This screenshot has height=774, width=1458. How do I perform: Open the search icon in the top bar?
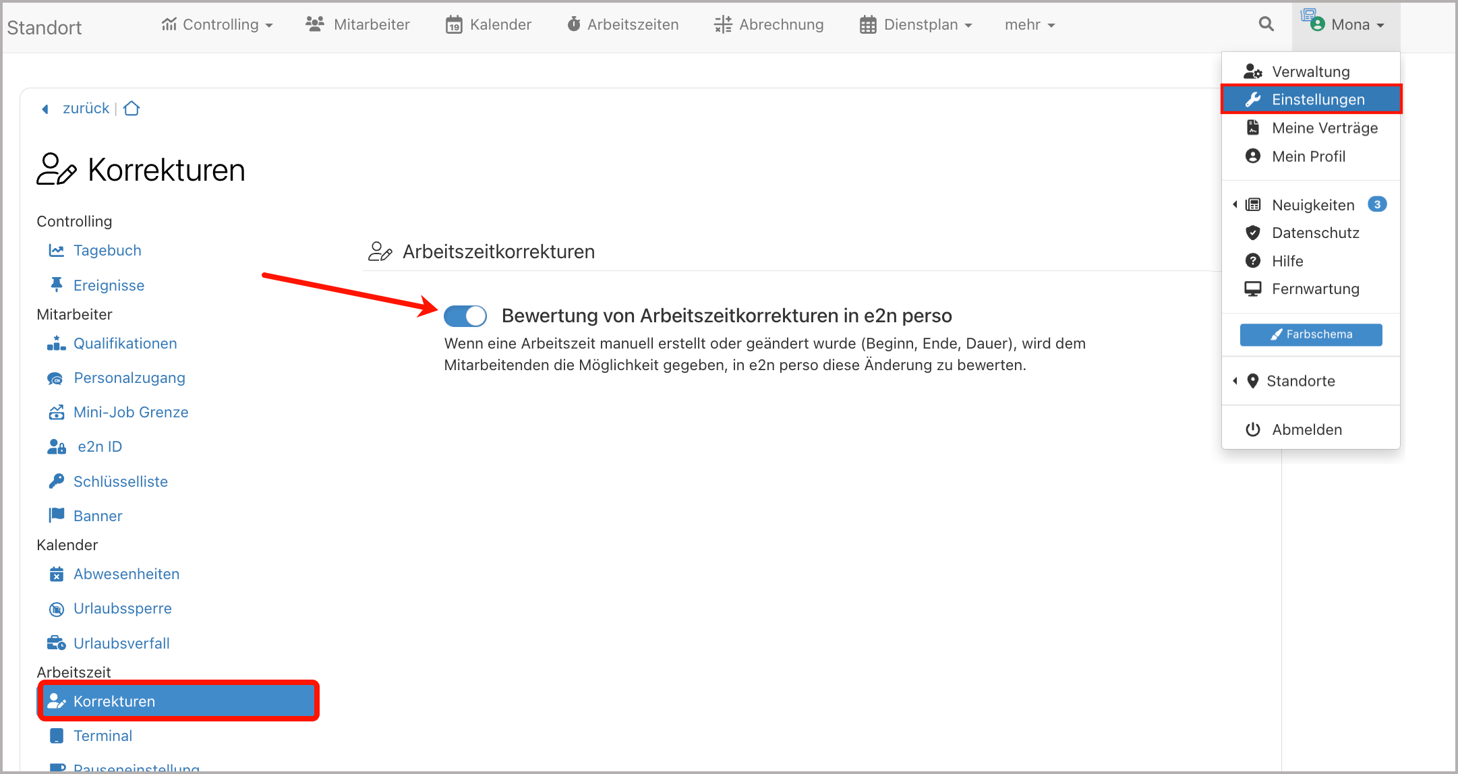point(1266,24)
